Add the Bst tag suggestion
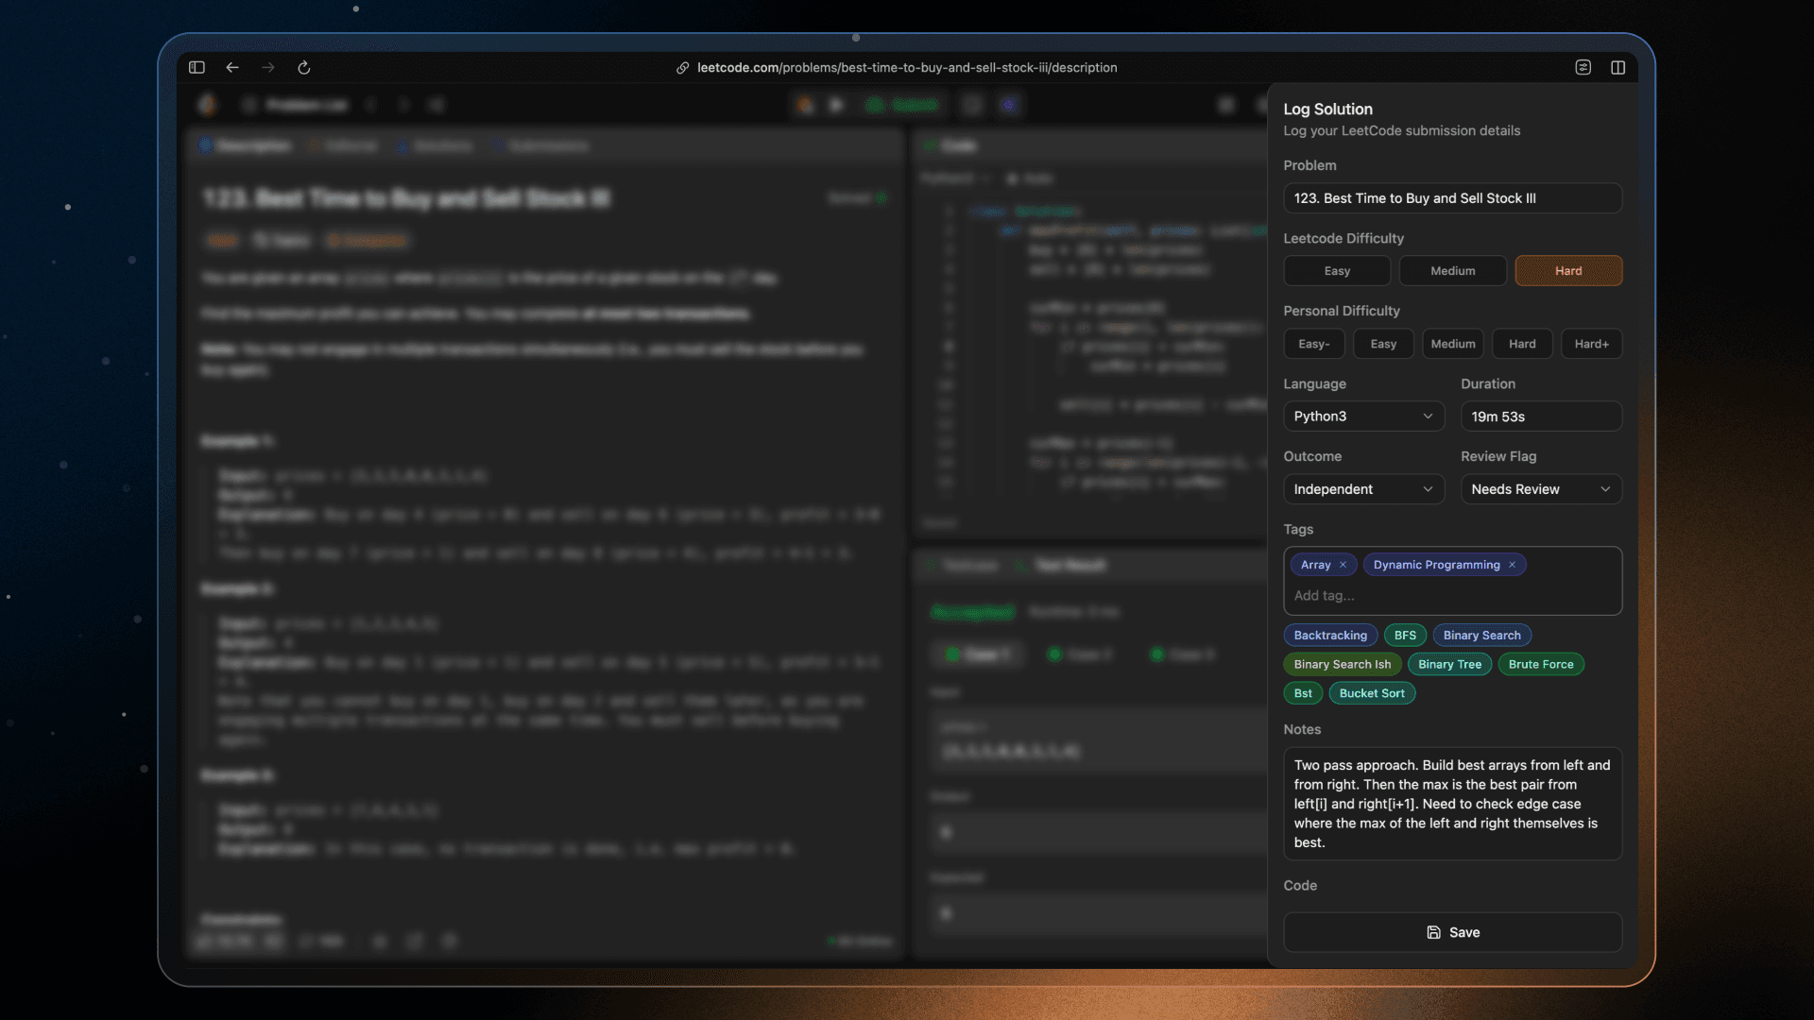 coord(1303,693)
